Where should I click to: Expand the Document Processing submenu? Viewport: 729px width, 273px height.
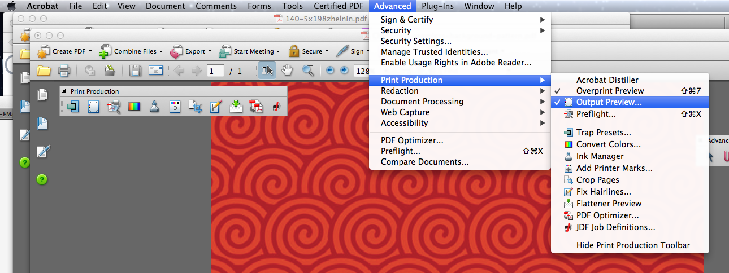click(422, 102)
